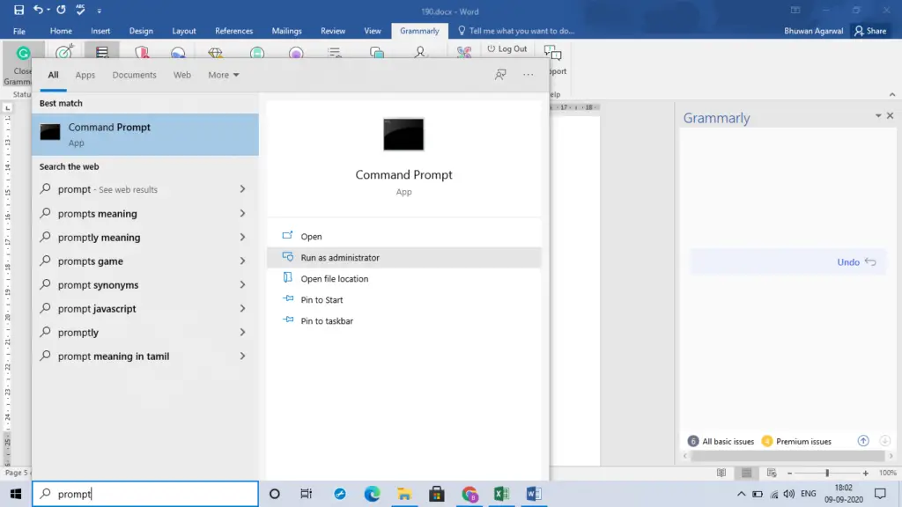Image resolution: width=902 pixels, height=507 pixels.
Task: Open the search options ellipsis menu
Action: pos(529,75)
